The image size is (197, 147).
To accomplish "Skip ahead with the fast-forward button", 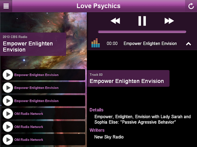I will pyautogui.click(x=169, y=21).
